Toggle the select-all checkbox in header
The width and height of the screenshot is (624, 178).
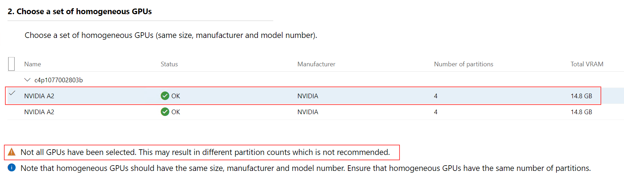point(11,64)
